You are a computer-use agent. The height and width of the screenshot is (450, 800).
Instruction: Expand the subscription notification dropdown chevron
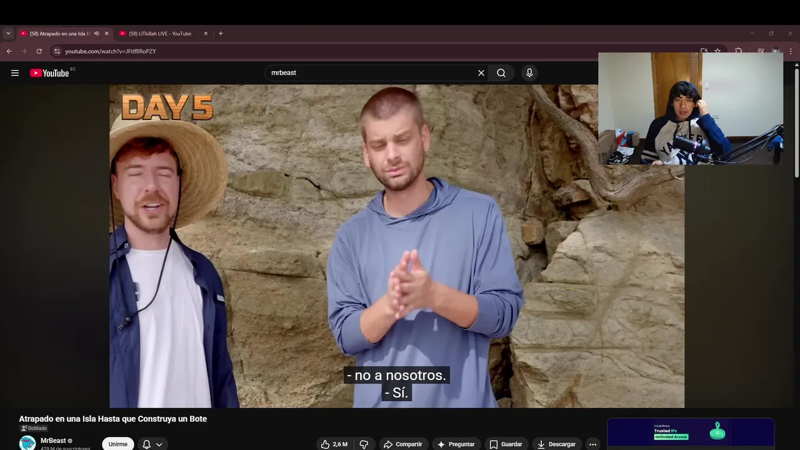coord(159,444)
